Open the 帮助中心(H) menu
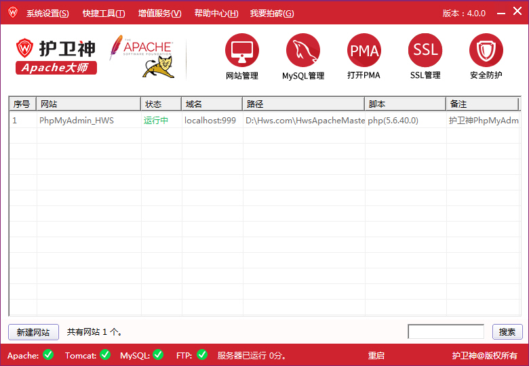This screenshot has width=529, height=366. pyautogui.click(x=216, y=14)
